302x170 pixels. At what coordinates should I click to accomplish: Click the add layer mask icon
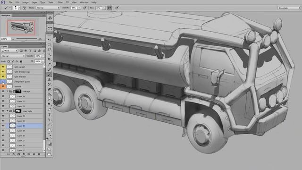point(19,154)
